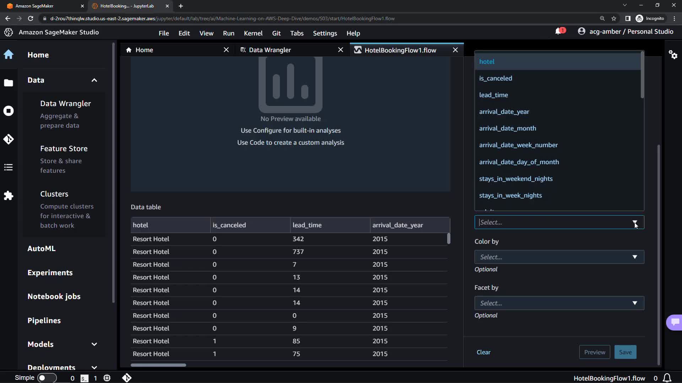Collapse the Data section chevron
This screenshot has width=682, height=383.
(94, 80)
